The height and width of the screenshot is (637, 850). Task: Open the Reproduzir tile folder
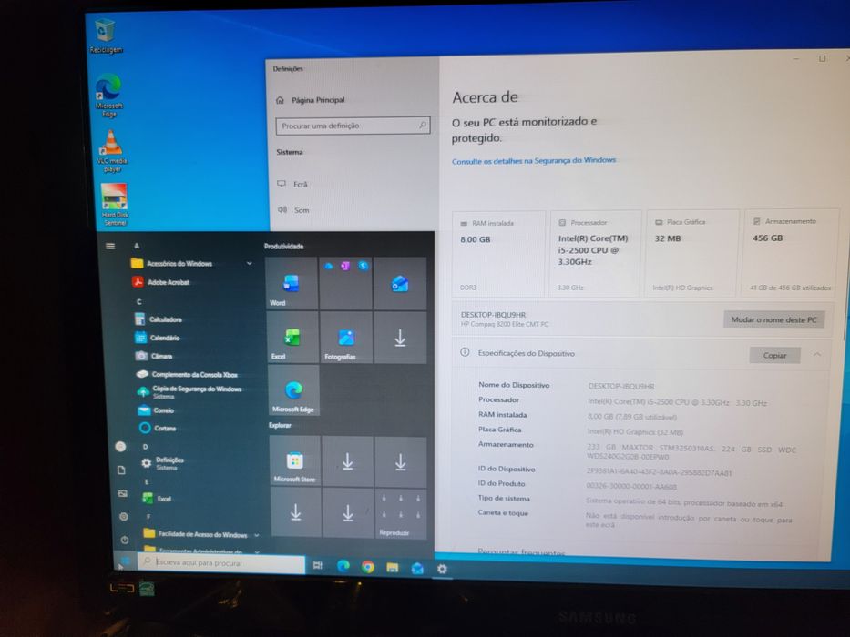tap(401, 513)
